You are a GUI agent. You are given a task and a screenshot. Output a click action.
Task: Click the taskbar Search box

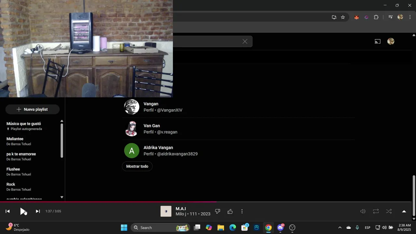(161, 227)
